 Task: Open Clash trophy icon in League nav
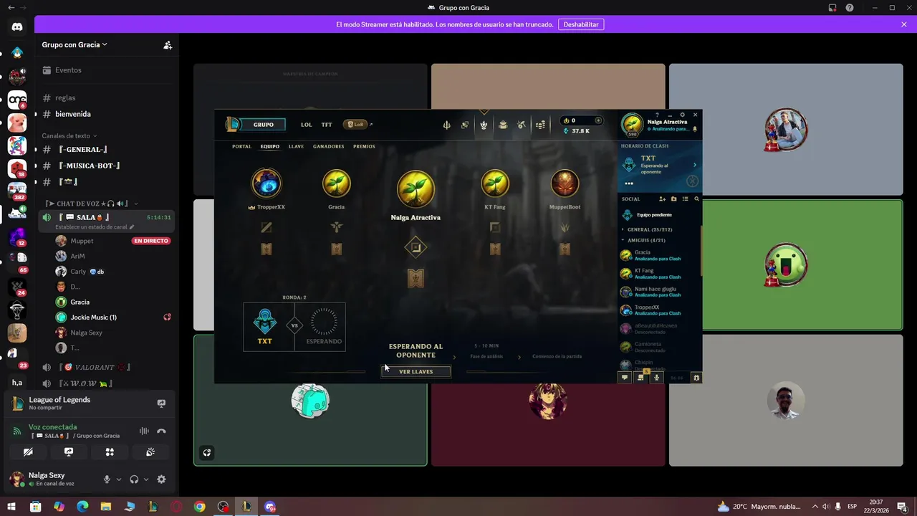coord(484,125)
